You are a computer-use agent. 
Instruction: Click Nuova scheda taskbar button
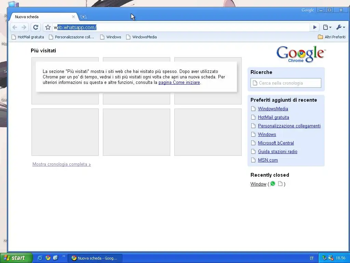95,258
